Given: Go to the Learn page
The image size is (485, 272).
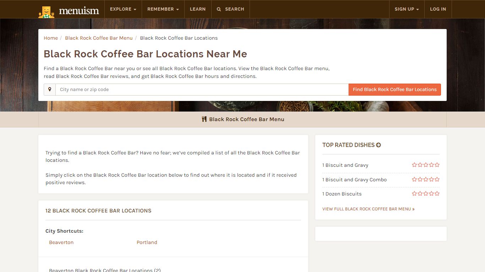Looking at the screenshot, I should pos(198,9).
